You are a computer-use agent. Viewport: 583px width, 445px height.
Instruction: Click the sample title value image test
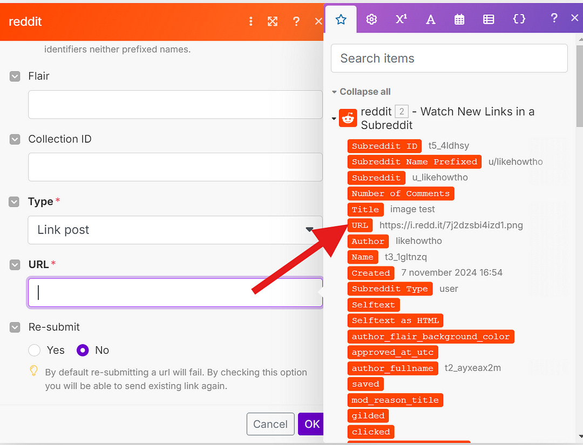[412, 209]
